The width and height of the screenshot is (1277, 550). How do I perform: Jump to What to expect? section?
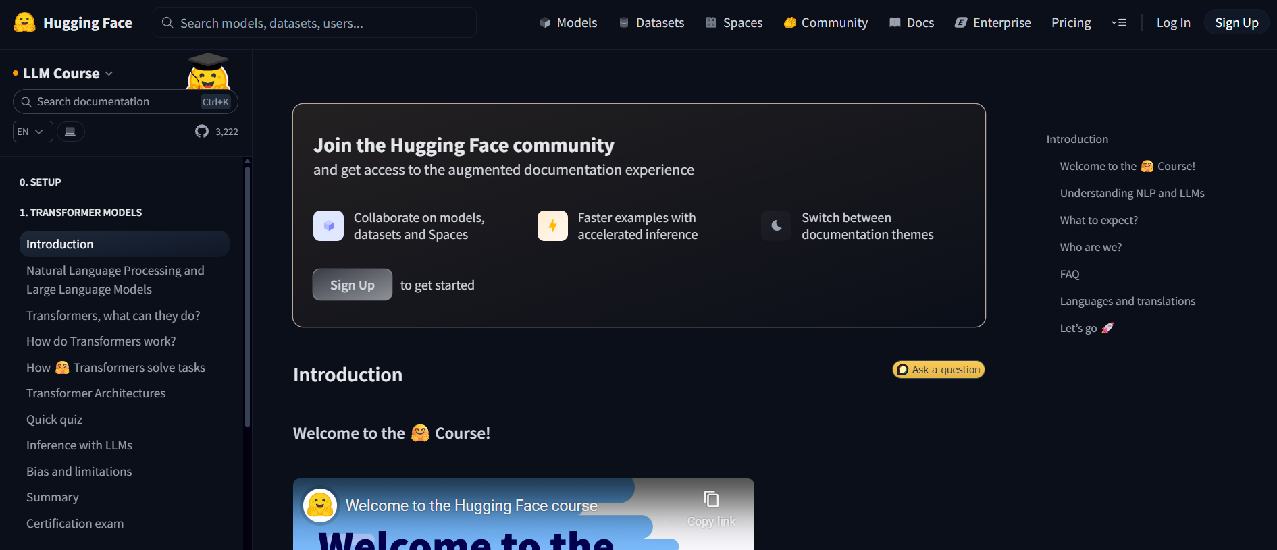click(x=1099, y=220)
